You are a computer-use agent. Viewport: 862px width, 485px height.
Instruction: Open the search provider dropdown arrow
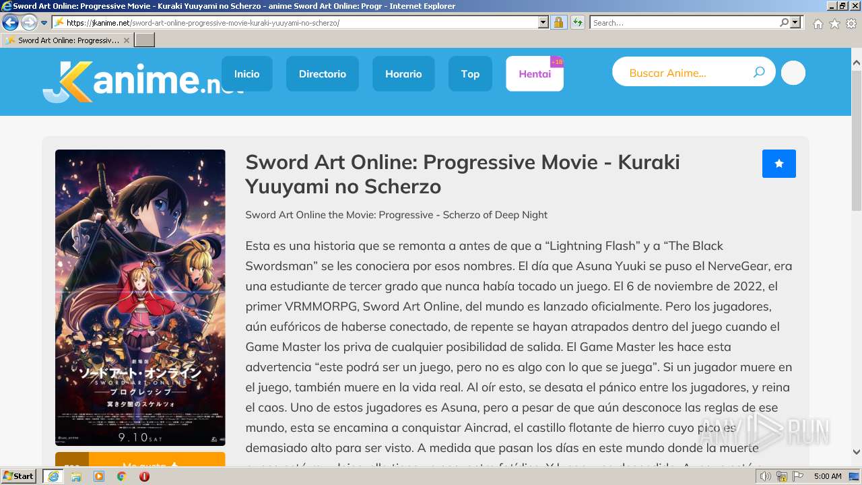coord(796,23)
